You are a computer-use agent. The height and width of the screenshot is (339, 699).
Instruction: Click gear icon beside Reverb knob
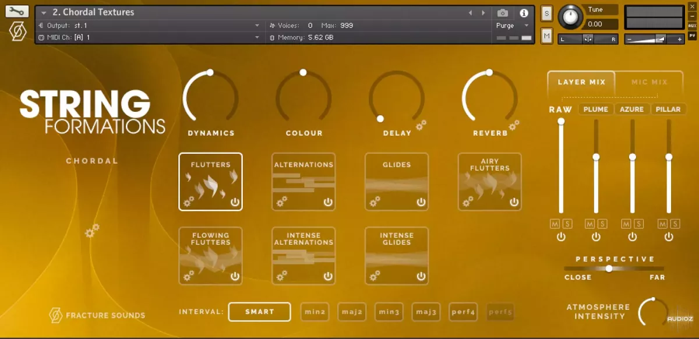[514, 125]
